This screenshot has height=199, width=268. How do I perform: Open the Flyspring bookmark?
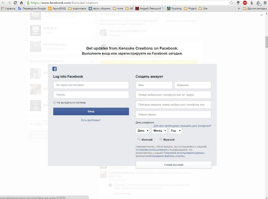point(174,8)
